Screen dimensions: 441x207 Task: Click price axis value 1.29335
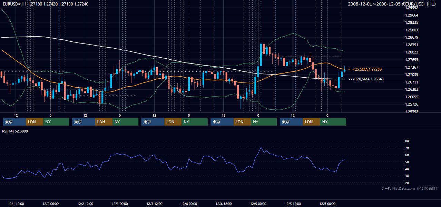click(x=412, y=22)
